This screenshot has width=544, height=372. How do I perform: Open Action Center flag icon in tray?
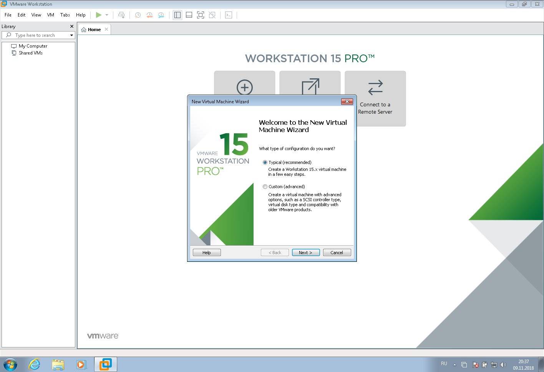475,365
